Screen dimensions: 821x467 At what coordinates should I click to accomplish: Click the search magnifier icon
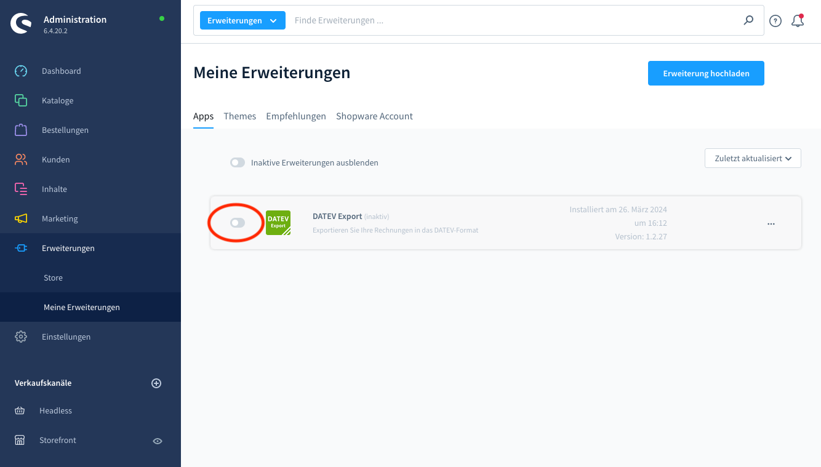pyautogui.click(x=748, y=20)
